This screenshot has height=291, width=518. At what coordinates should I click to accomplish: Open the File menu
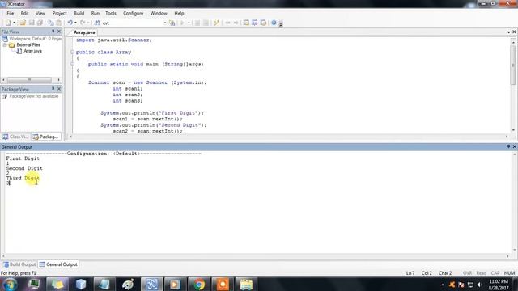pos(11,13)
